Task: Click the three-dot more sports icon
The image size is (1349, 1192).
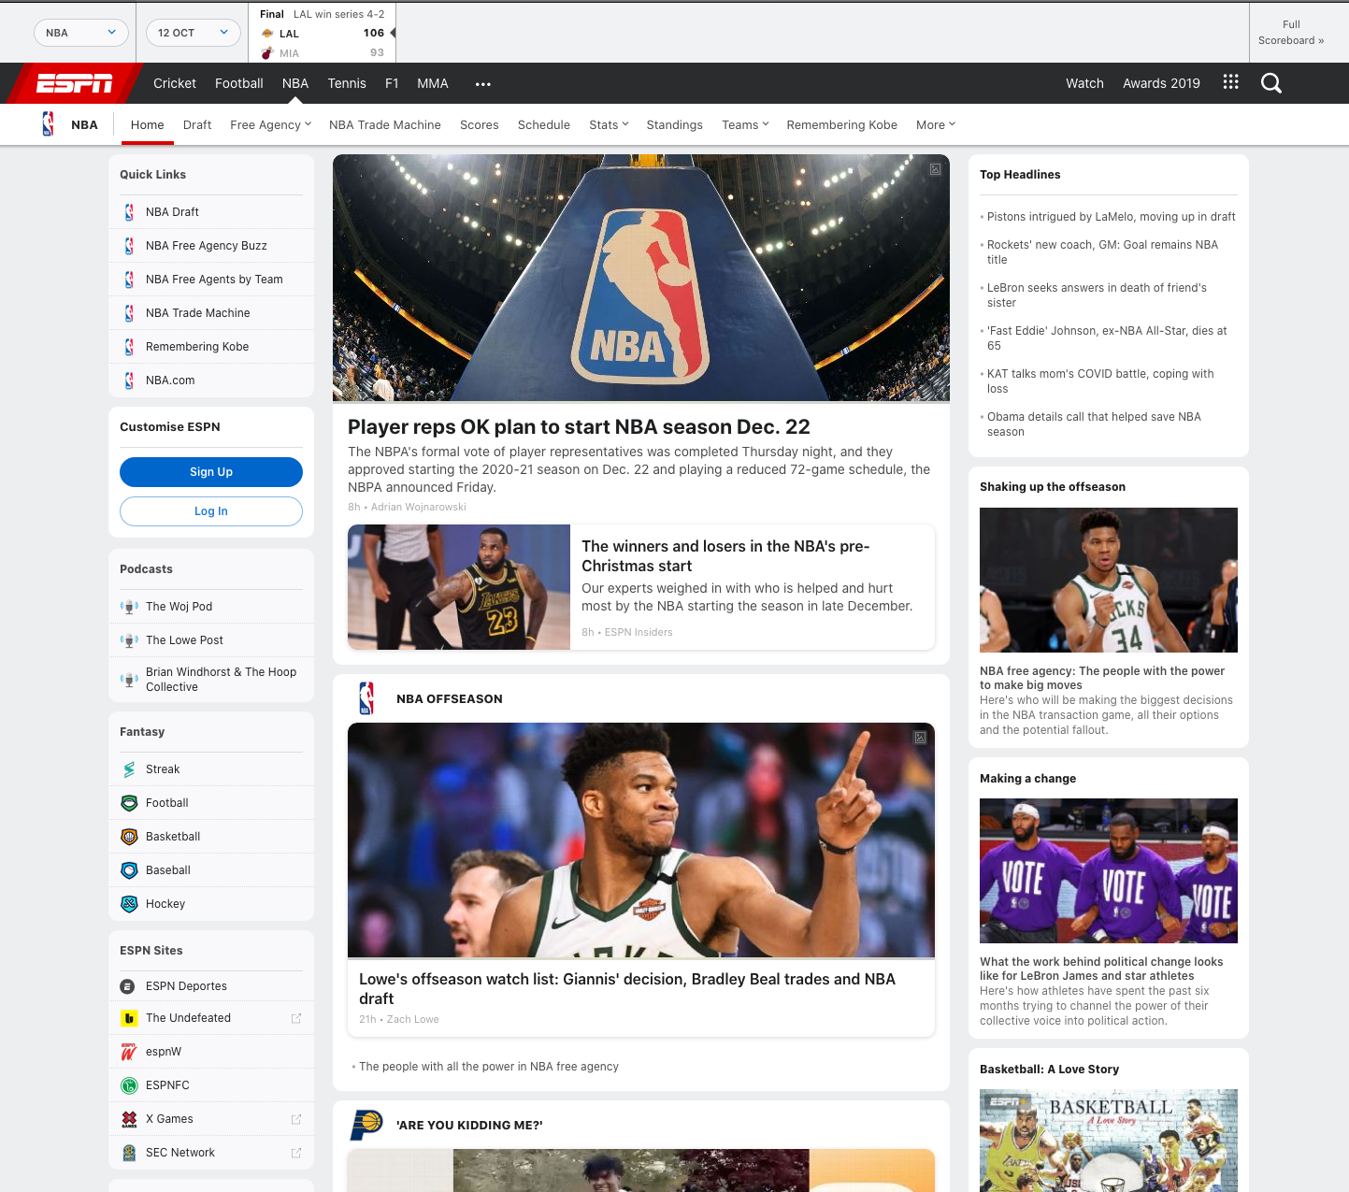Action: [x=482, y=84]
